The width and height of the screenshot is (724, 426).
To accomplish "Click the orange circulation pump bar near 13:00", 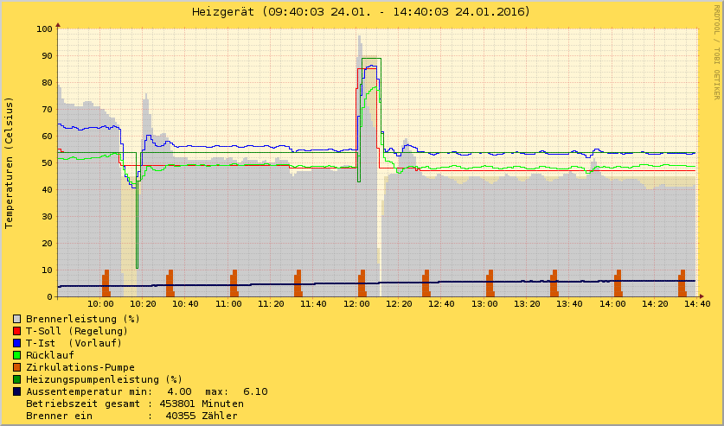I will pyautogui.click(x=490, y=283).
